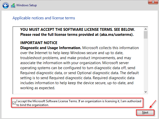Image resolution: width=159 pixels, height=119 pixels.
Task: Close the Windows Setup dialog
Action: click(x=153, y=2)
